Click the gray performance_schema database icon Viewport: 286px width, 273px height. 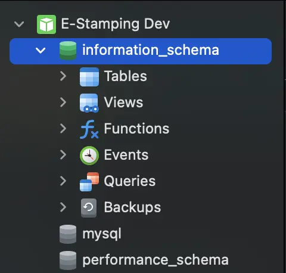pyautogui.click(x=68, y=260)
